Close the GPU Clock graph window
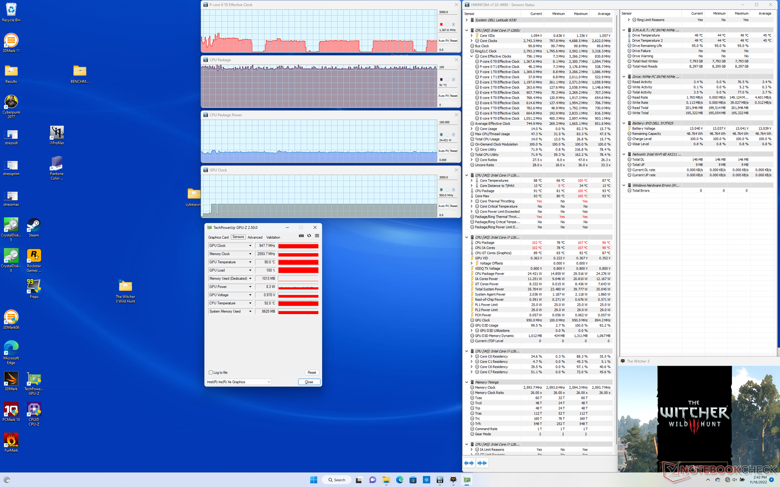This screenshot has width=780, height=487. click(456, 170)
